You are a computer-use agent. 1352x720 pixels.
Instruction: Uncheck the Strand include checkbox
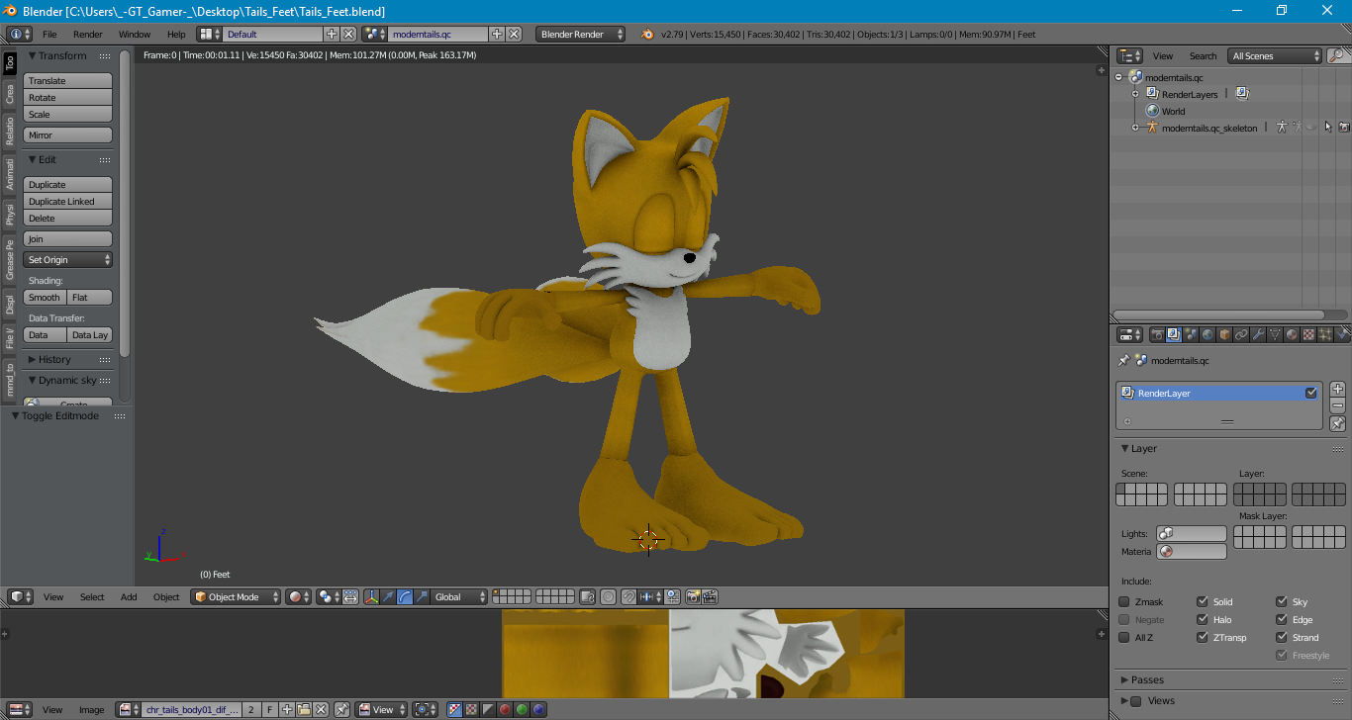(x=1282, y=638)
